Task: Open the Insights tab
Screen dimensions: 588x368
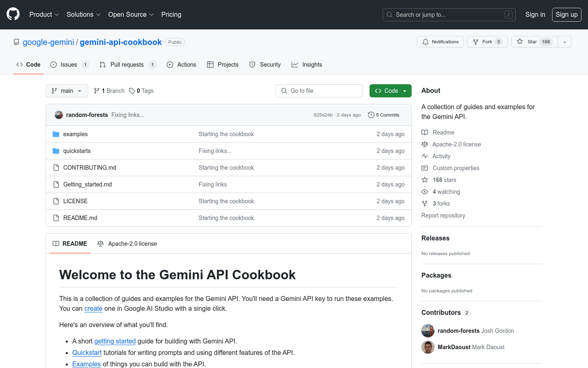Action: click(x=307, y=65)
